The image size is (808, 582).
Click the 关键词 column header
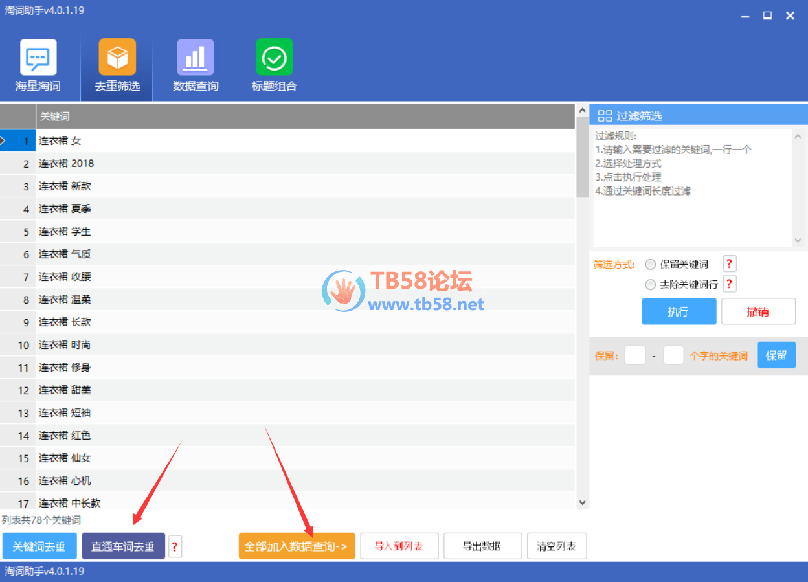(304, 117)
